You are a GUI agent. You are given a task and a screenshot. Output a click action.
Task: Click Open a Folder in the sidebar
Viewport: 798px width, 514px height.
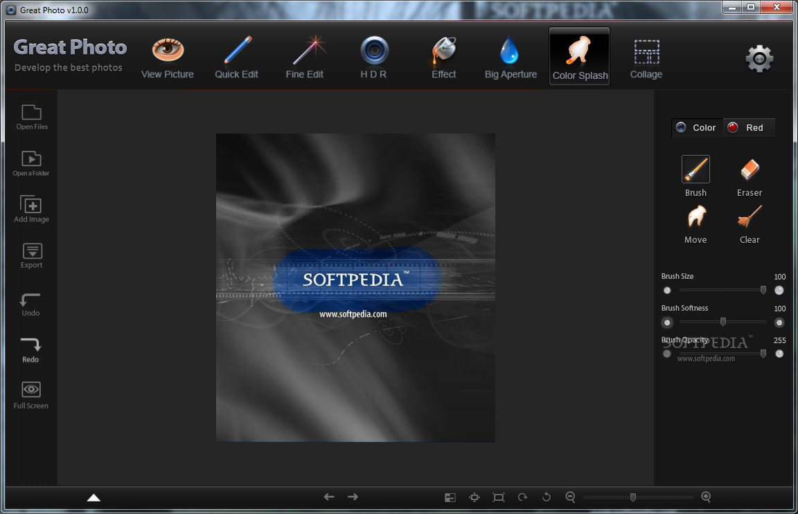[x=31, y=164]
